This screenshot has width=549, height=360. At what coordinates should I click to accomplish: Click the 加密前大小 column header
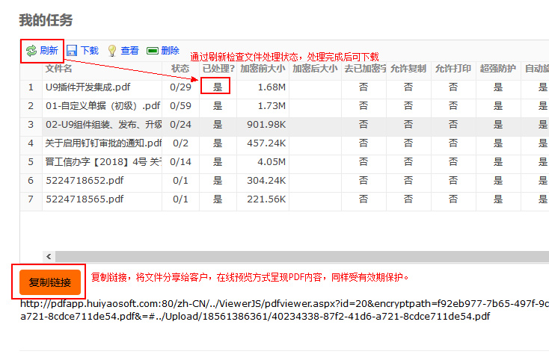pyautogui.click(x=263, y=69)
